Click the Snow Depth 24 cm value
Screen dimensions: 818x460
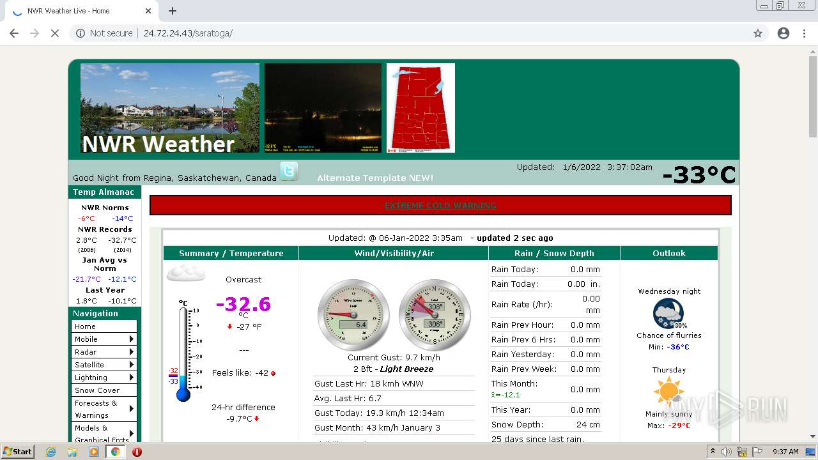[x=588, y=424]
